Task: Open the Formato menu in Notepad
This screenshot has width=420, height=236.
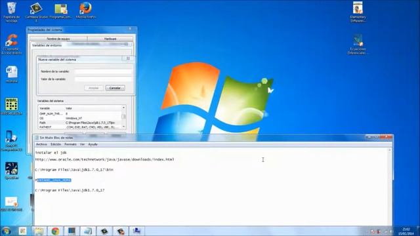Action: (70, 144)
